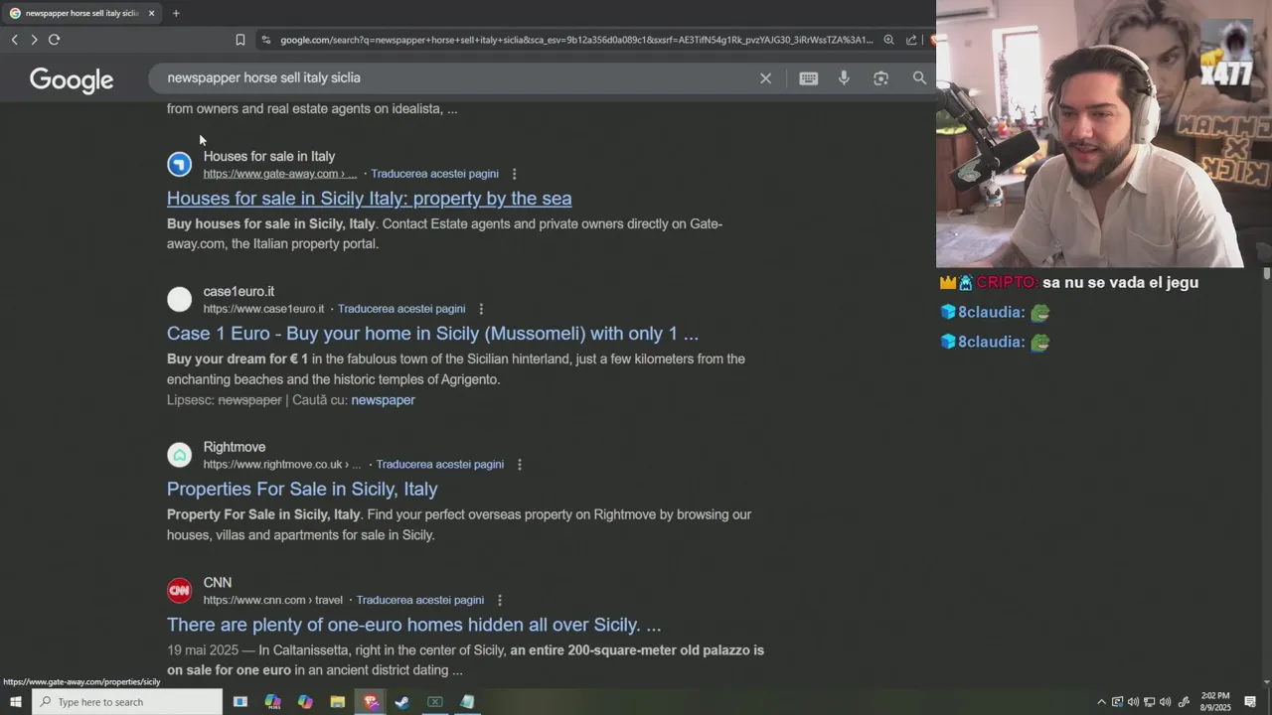
Task: Open the Windows notification center icon
Action: click(1250, 702)
